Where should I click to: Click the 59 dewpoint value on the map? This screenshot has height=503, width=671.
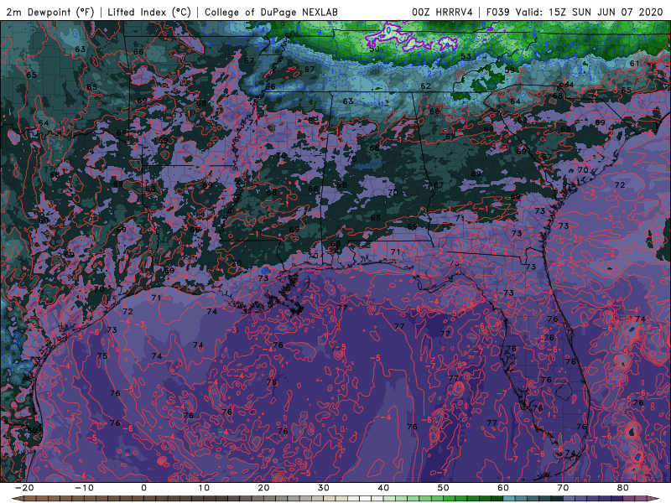[x=510, y=70]
